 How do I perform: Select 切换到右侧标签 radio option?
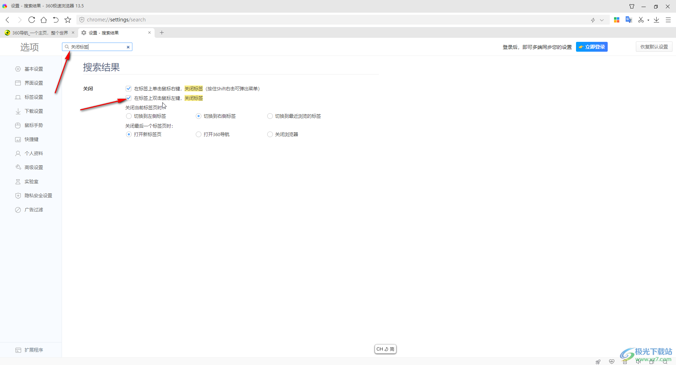click(x=199, y=116)
